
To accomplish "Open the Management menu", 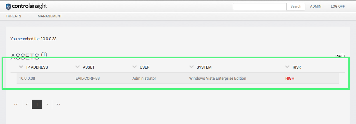I will (50, 16).
